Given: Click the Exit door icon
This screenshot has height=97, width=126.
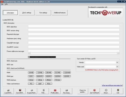Looking at the screenshot, I should tap(118, 90).
